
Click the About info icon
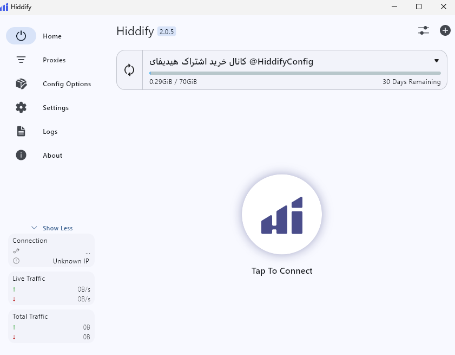pyautogui.click(x=21, y=155)
